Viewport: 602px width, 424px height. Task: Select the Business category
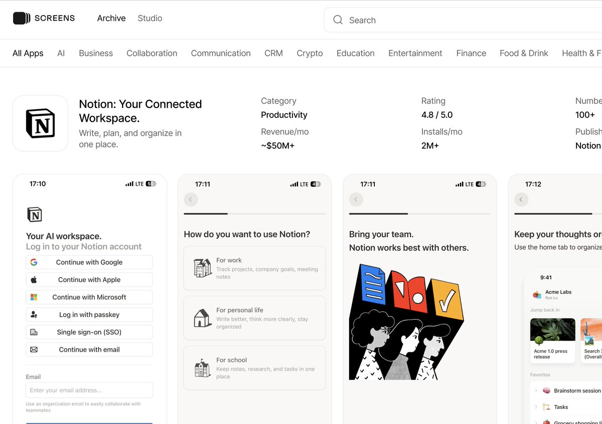click(96, 53)
